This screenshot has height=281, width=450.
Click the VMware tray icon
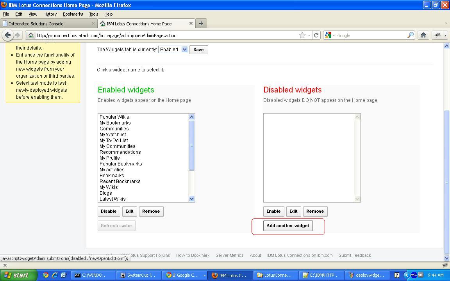421,275
